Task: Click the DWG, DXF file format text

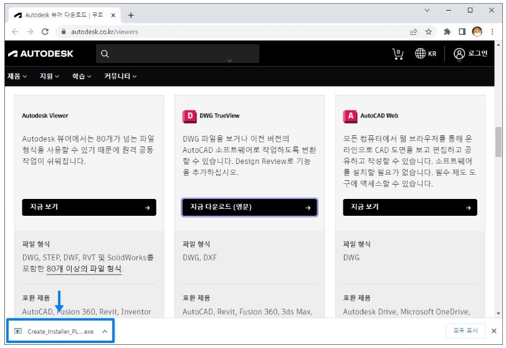Action: pyautogui.click(x=200, y=258)
